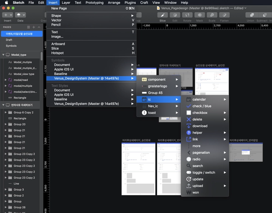This screenshot has width=272, height=213.
Task: Select the Modal_mutiple text layer
Action: 20,62
